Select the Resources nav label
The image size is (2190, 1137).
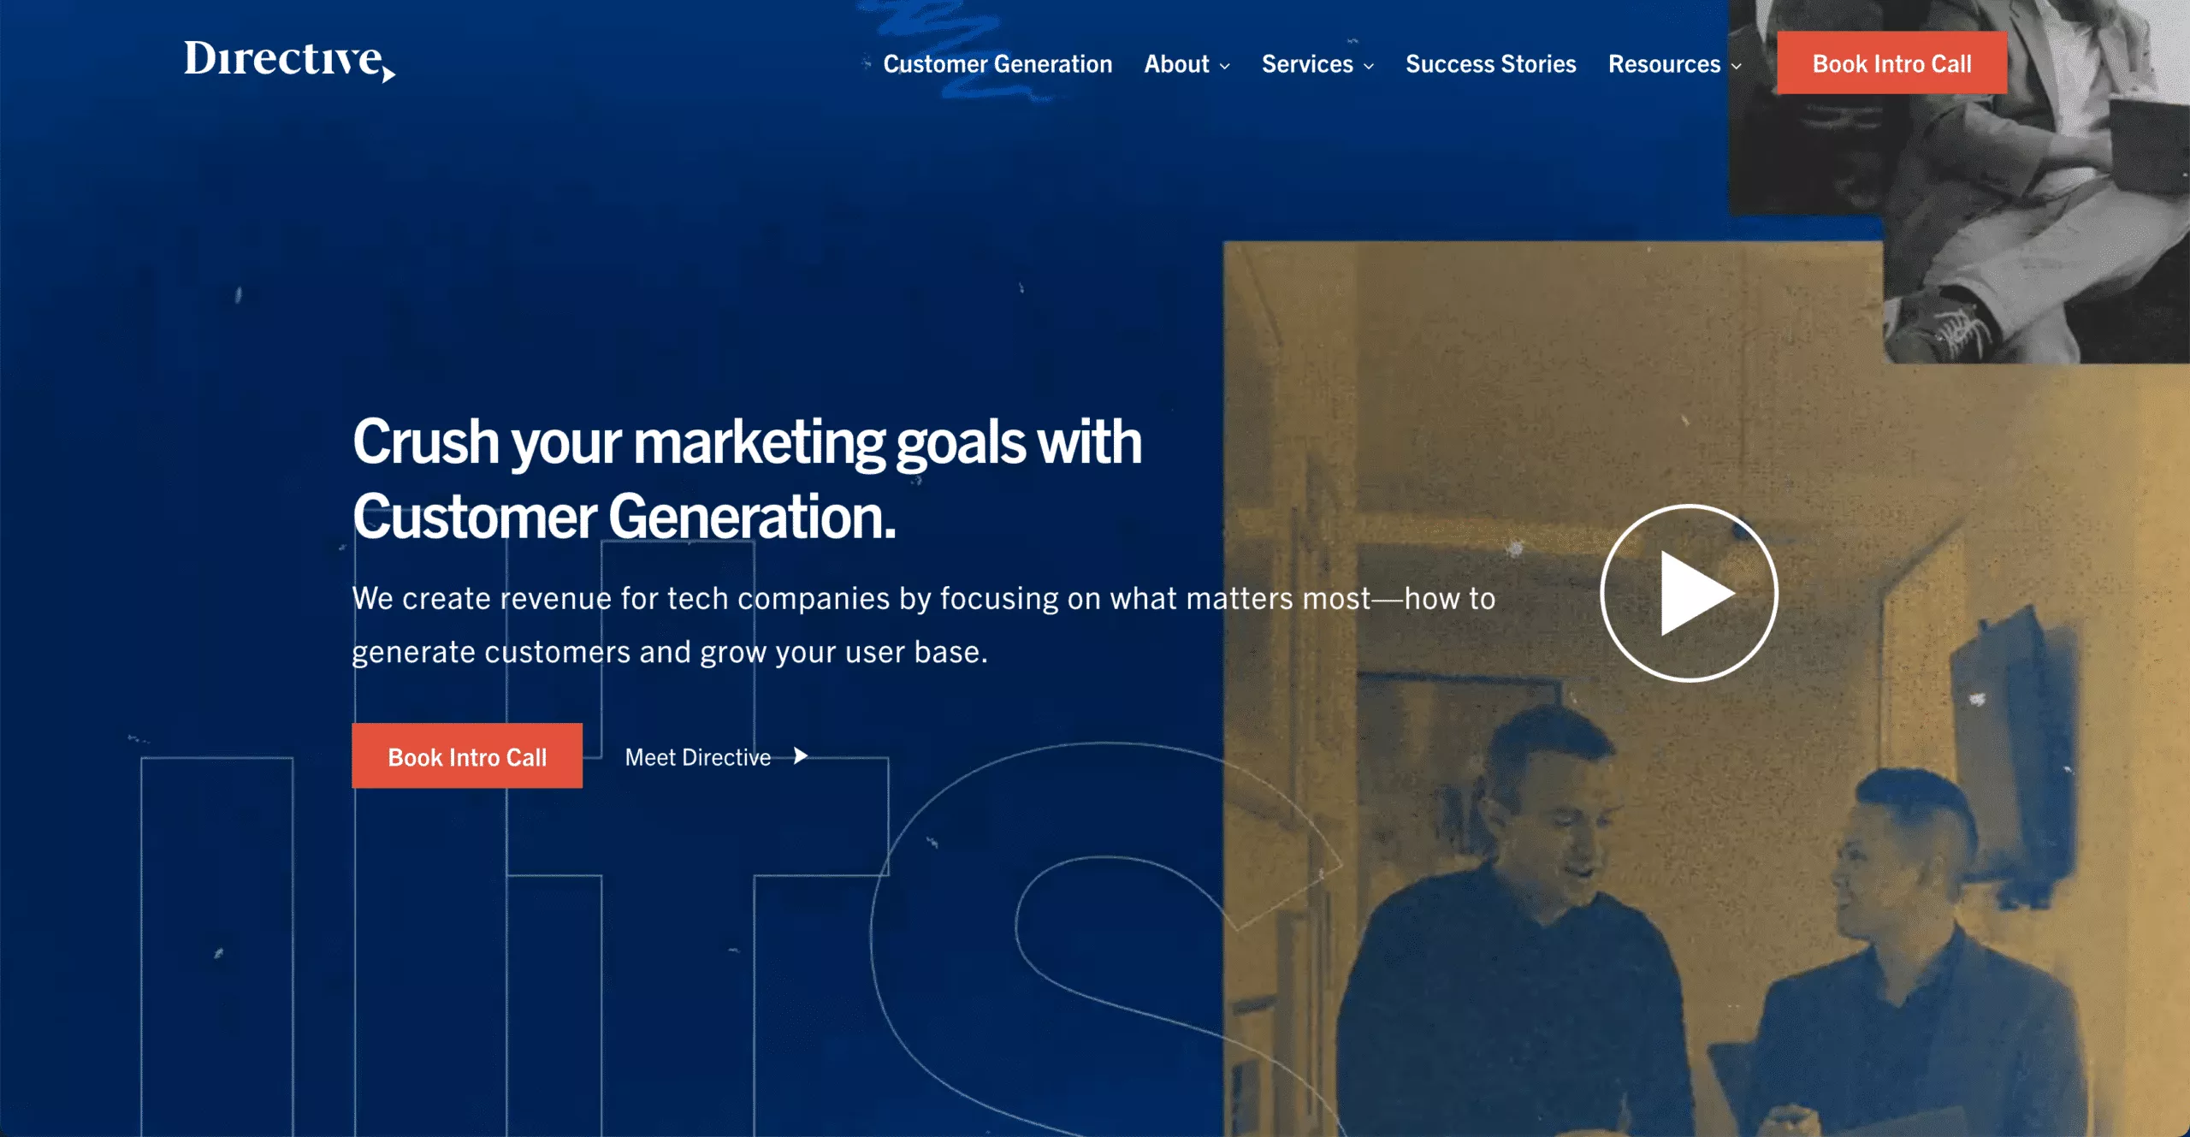click(1664, 64)
